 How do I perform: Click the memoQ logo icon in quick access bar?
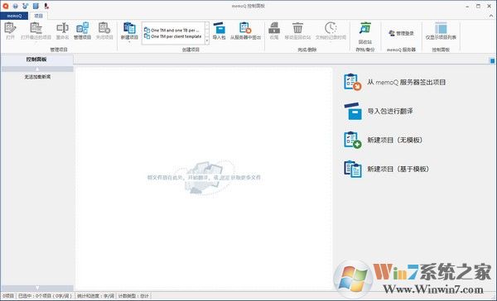[6, 6]
